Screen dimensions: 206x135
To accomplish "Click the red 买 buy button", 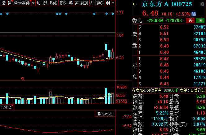I will click(x=190, y=20).
